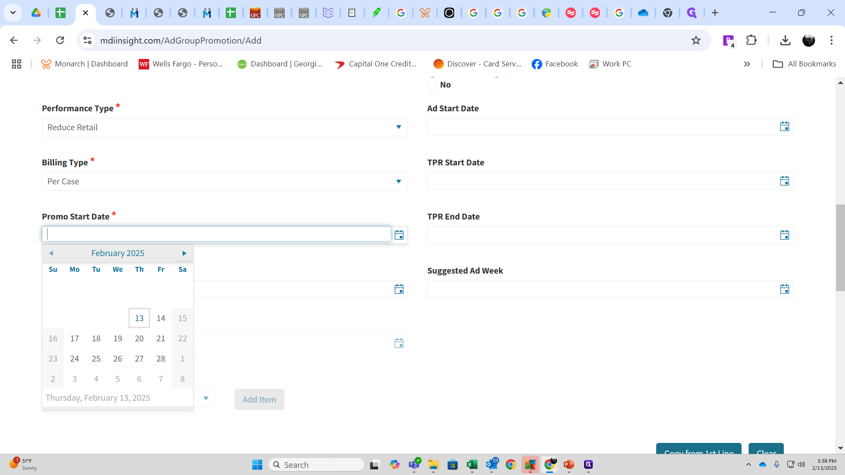Show hidden system tray icons

tap(748, 464)
